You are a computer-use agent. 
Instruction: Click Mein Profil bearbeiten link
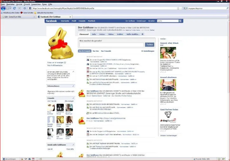click(x=55, y=65)
